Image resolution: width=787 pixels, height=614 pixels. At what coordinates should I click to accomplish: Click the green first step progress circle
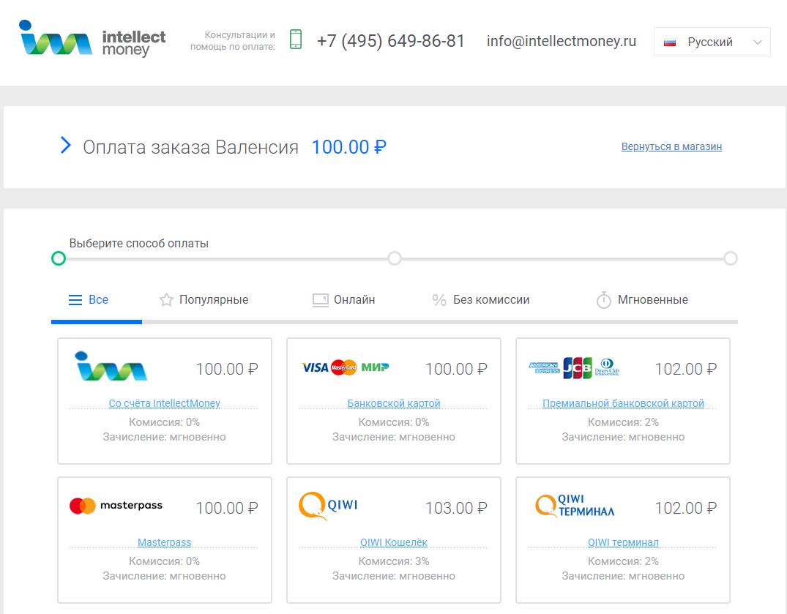pyautogui.click(x=59, y=258)
